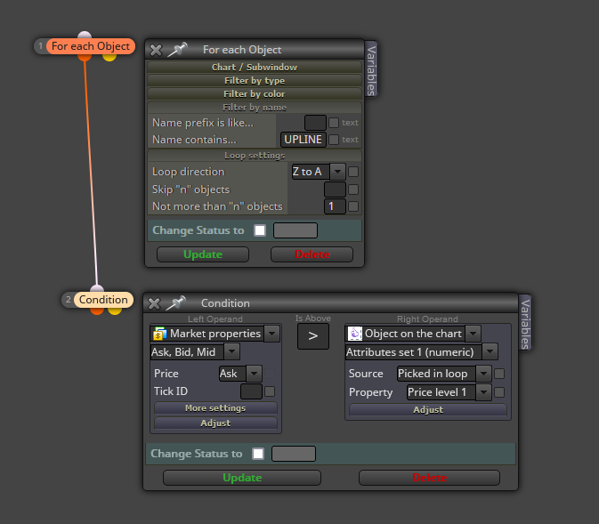Close the Condition panel with X icon
599x524 pixels.
pyautogui.click(x=154, y=303)
